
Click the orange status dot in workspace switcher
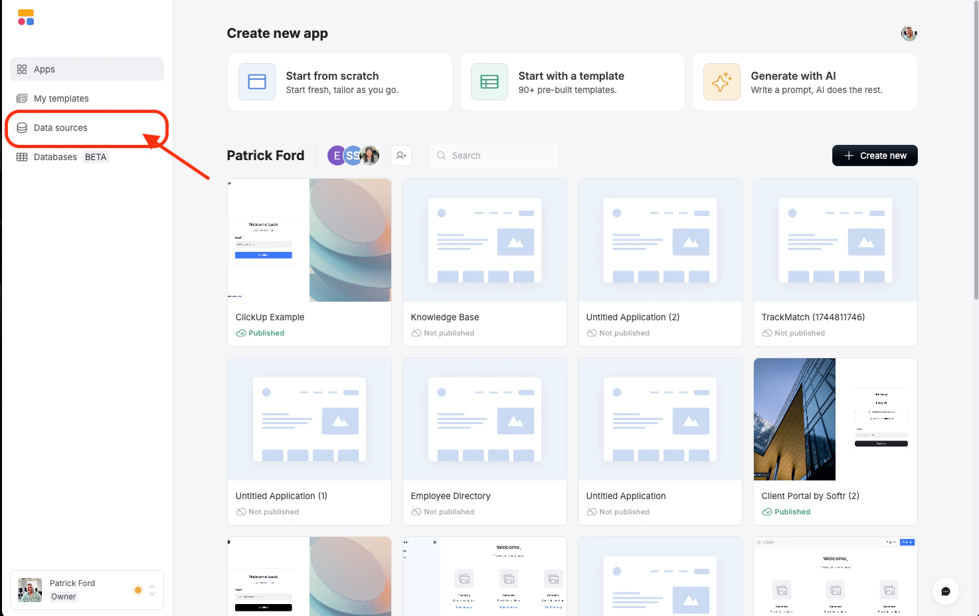[138, 590]
